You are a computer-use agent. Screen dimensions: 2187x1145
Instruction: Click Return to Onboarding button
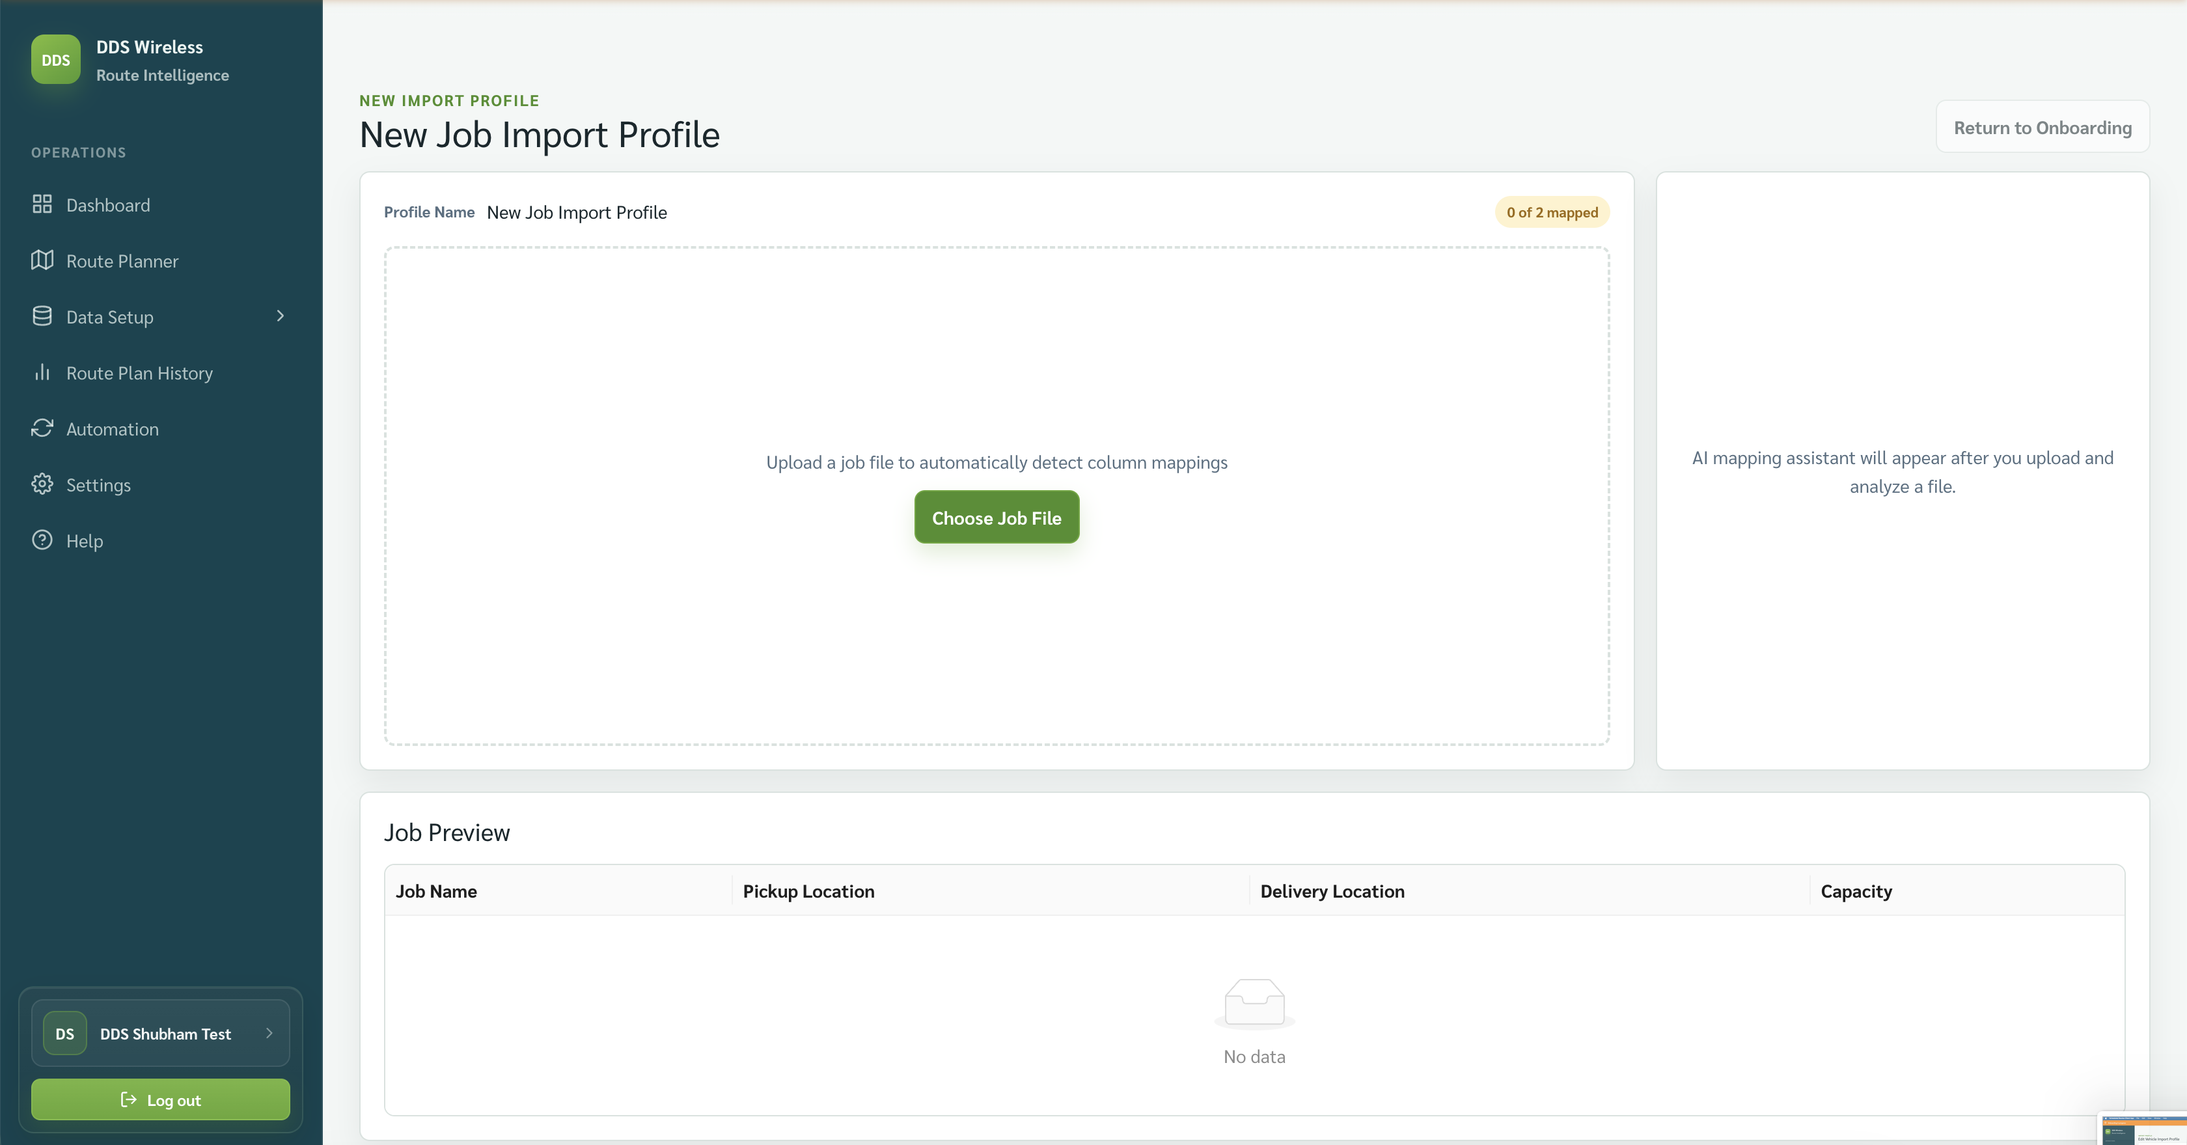pyautogui.click(x=2042, y=128)
